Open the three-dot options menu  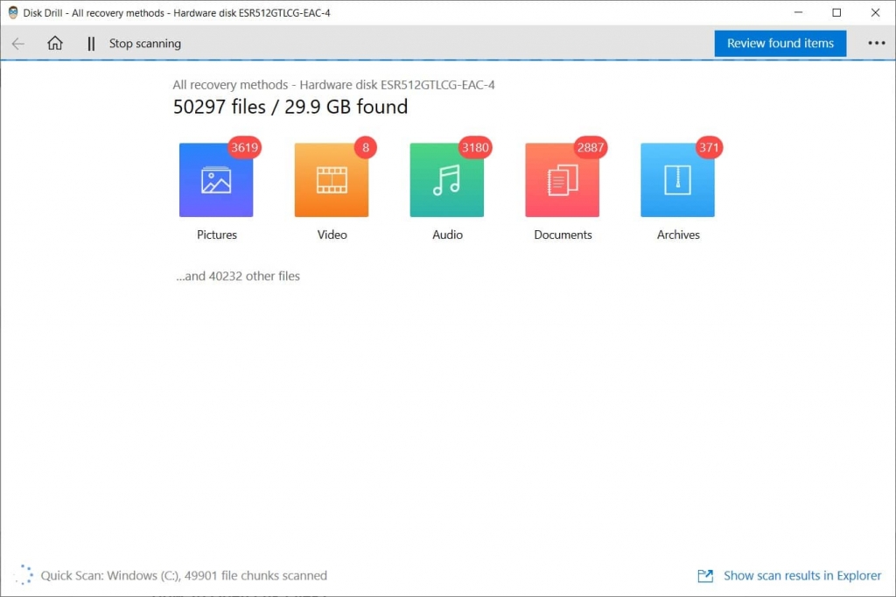(x=878, y=43)
